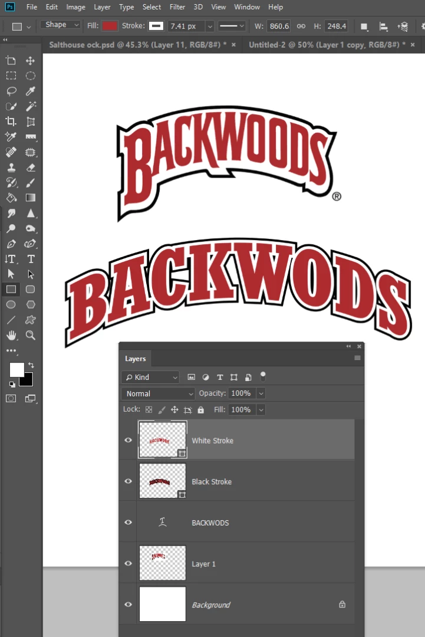Hide the Black Stroke layer
425x637 pixels.
click(x=129, y=481)
